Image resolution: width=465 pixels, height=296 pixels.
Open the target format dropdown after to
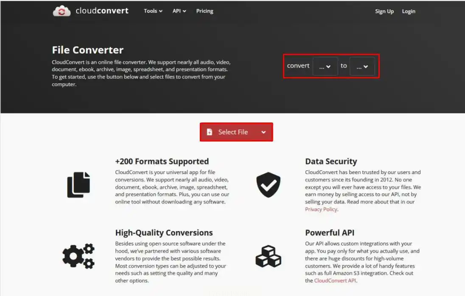[x=362, y=66]
